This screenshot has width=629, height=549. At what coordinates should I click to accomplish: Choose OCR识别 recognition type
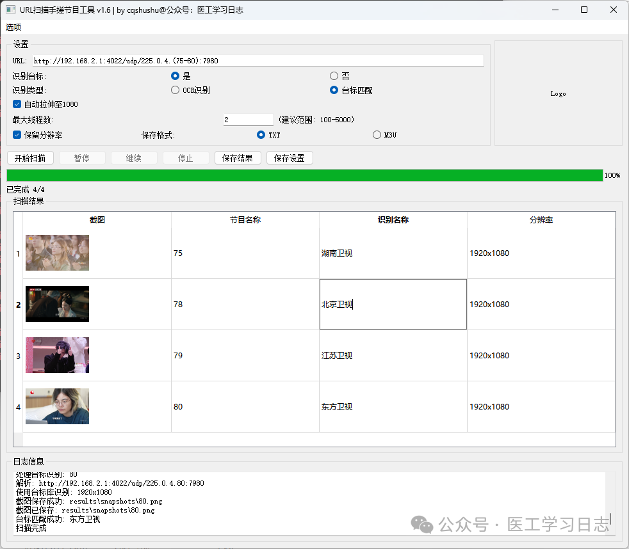176,90
